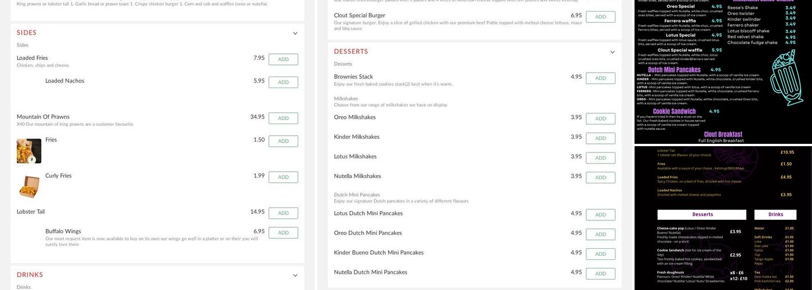Select the Kinder Bueno Dutch Mini Pancakes item

379,253
